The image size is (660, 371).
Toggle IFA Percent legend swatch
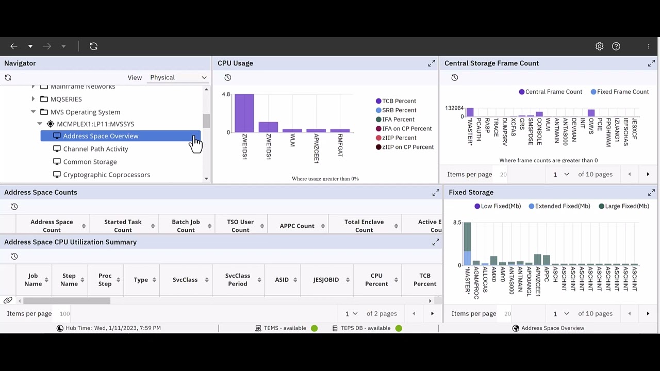(x=378, y=120)
